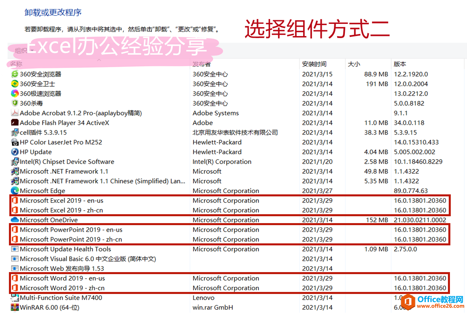Screen dimensions: 467x313
Task: Click the Microsoft Excel 2019 - en-us Office icon
Action: coord(15,200)
